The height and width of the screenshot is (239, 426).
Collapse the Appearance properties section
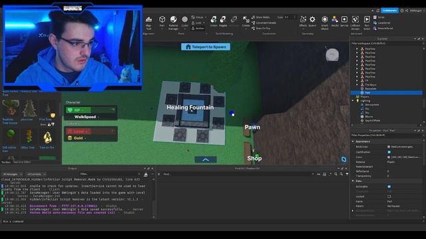pos(353,141)
